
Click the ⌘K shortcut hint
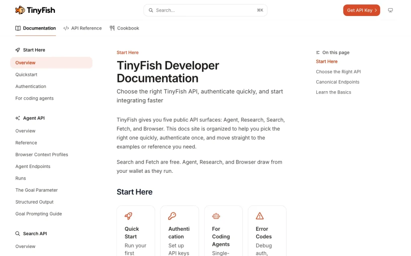pos(260,10)
